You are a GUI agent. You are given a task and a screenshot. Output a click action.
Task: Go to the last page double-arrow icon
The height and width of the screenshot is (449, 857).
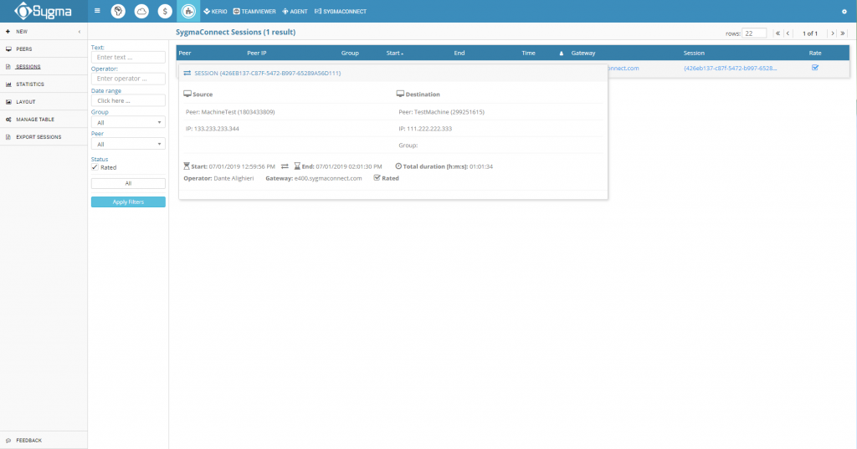point(843,33)
